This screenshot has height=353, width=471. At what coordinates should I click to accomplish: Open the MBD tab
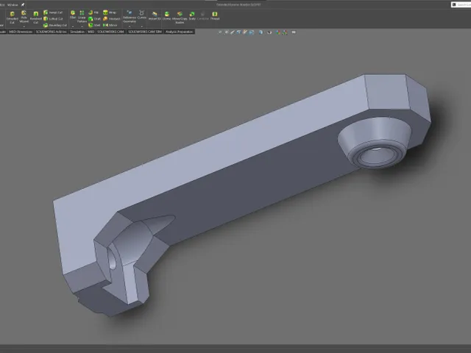[91, 32]
